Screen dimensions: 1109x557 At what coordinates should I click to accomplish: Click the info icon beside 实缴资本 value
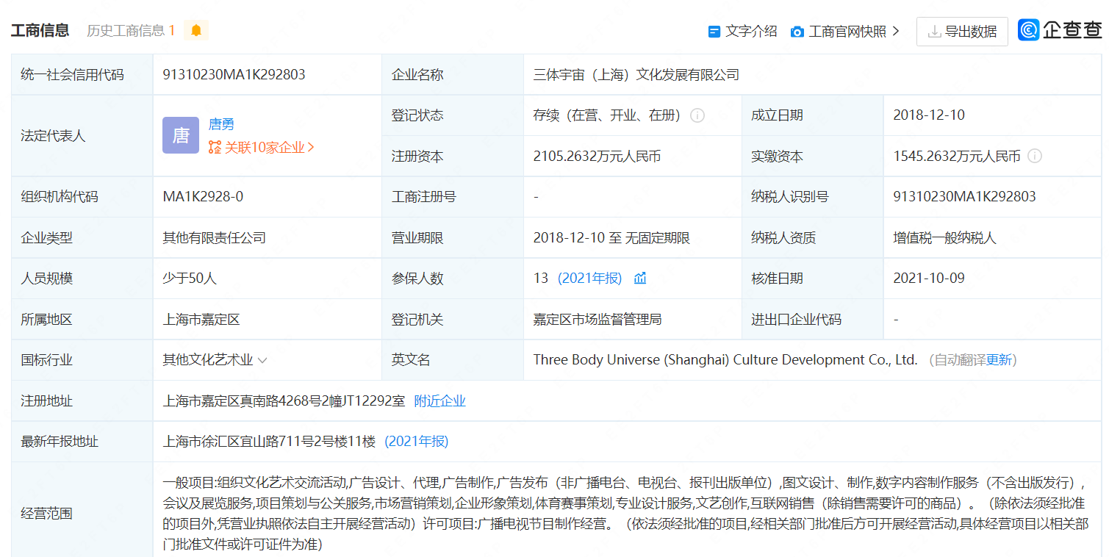click(1035, 156)
